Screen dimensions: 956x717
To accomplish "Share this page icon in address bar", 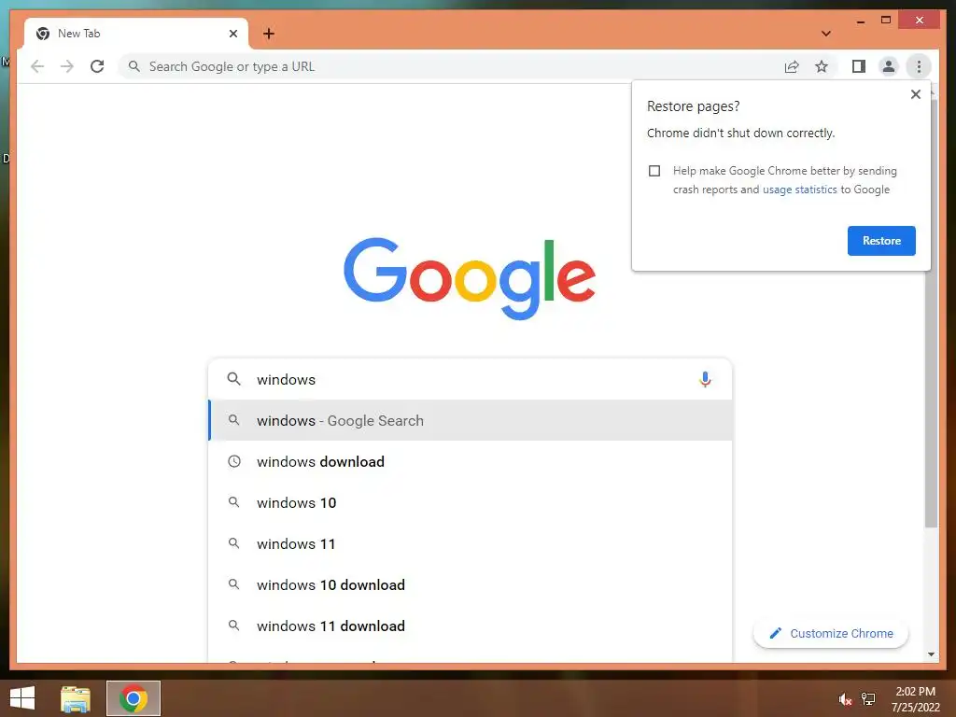I will click(x=792, y=66).
